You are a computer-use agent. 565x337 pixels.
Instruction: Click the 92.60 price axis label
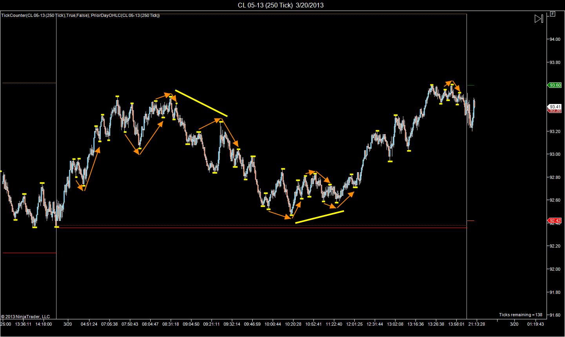click(555, 200)
